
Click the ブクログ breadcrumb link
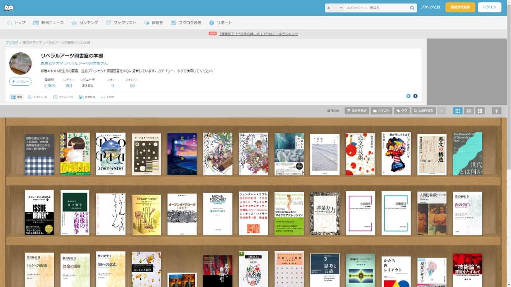click(12, 43)
